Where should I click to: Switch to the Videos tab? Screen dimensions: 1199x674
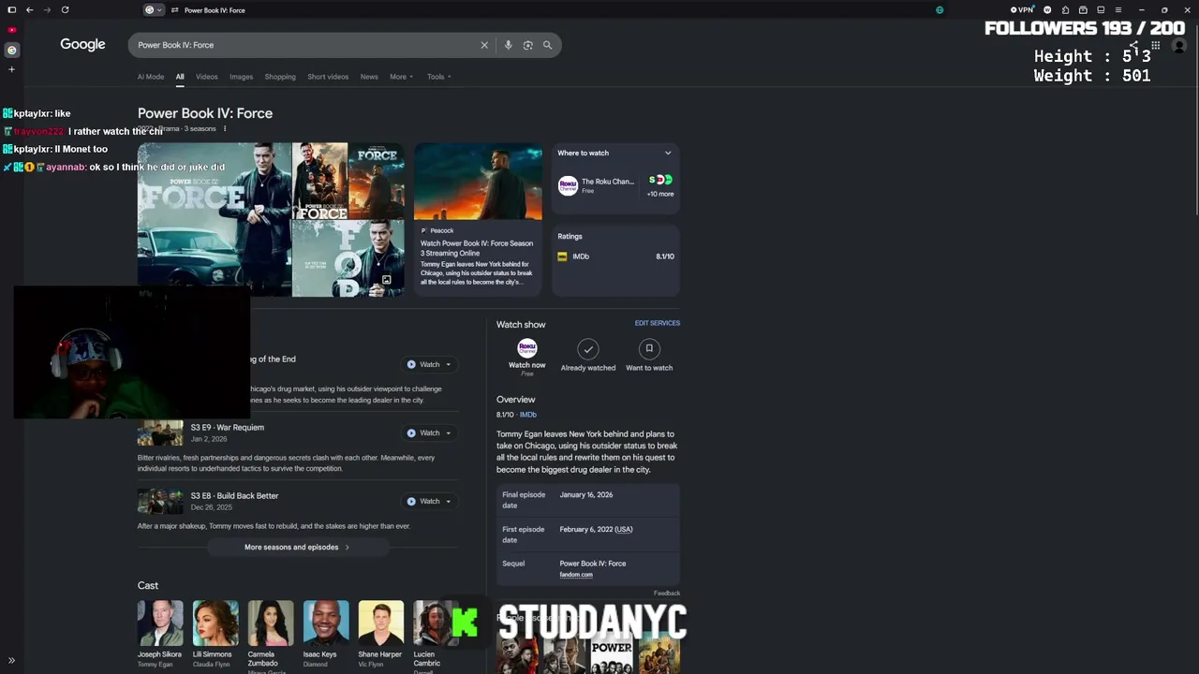click(207, 77)
